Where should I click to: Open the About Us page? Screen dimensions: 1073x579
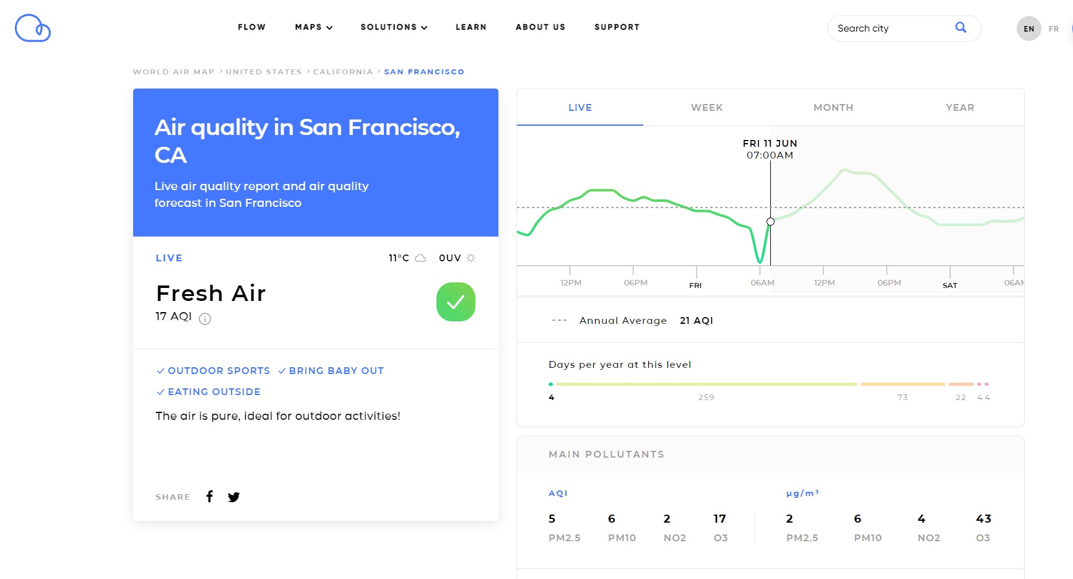(x=541, y=27)
